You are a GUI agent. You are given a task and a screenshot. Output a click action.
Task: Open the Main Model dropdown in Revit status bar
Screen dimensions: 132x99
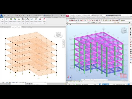(x=40, y=84)
